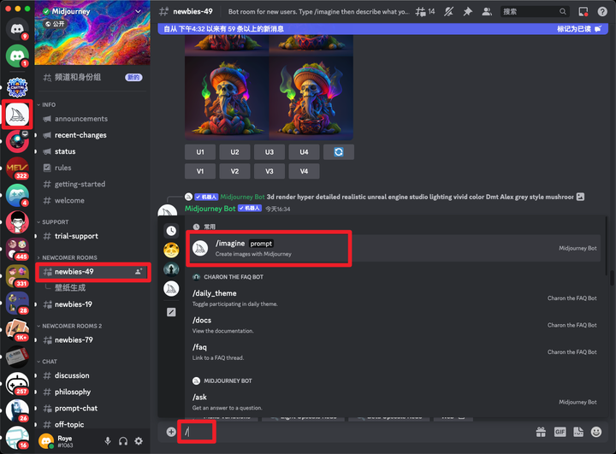Click the plus attachment button
Image resolution: width=616 pixels, height=454 pixels.
(x=171, y=432)
